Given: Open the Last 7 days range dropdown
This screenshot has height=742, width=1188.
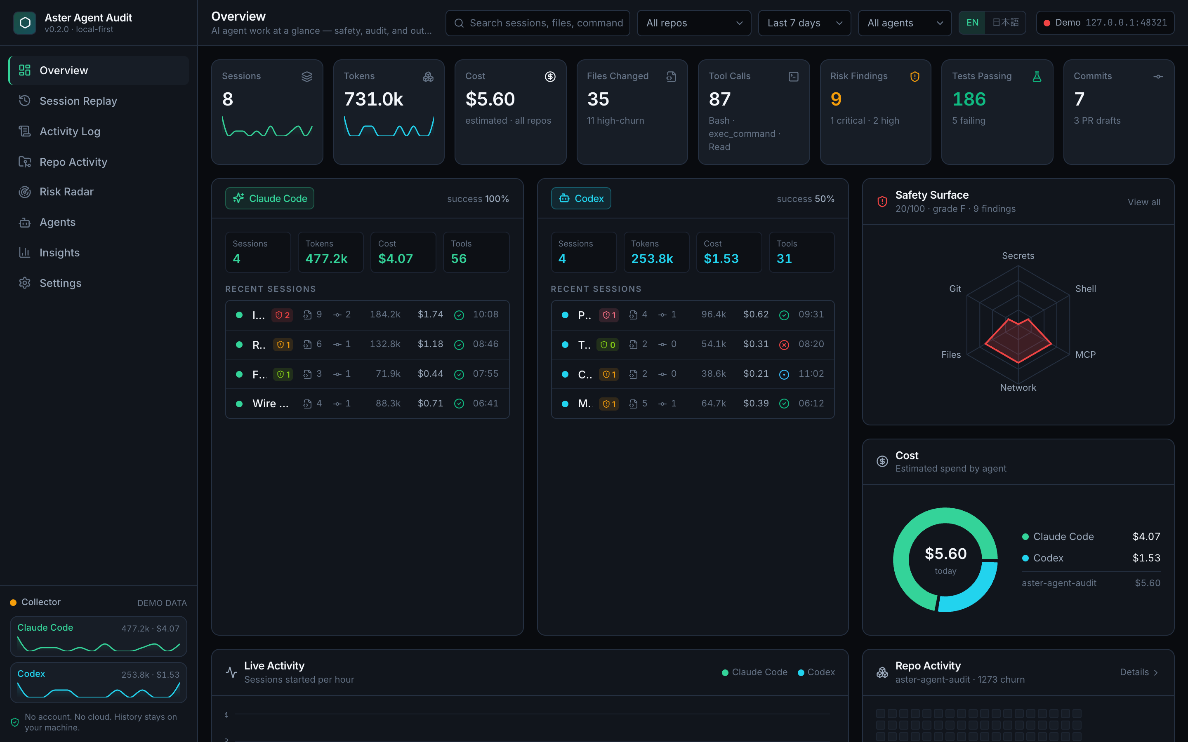Looking at the screenshot, I should [804, 23].
